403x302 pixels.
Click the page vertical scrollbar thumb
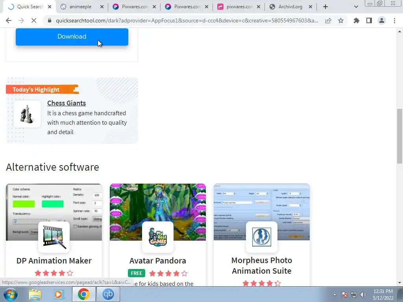coord(400,136)
